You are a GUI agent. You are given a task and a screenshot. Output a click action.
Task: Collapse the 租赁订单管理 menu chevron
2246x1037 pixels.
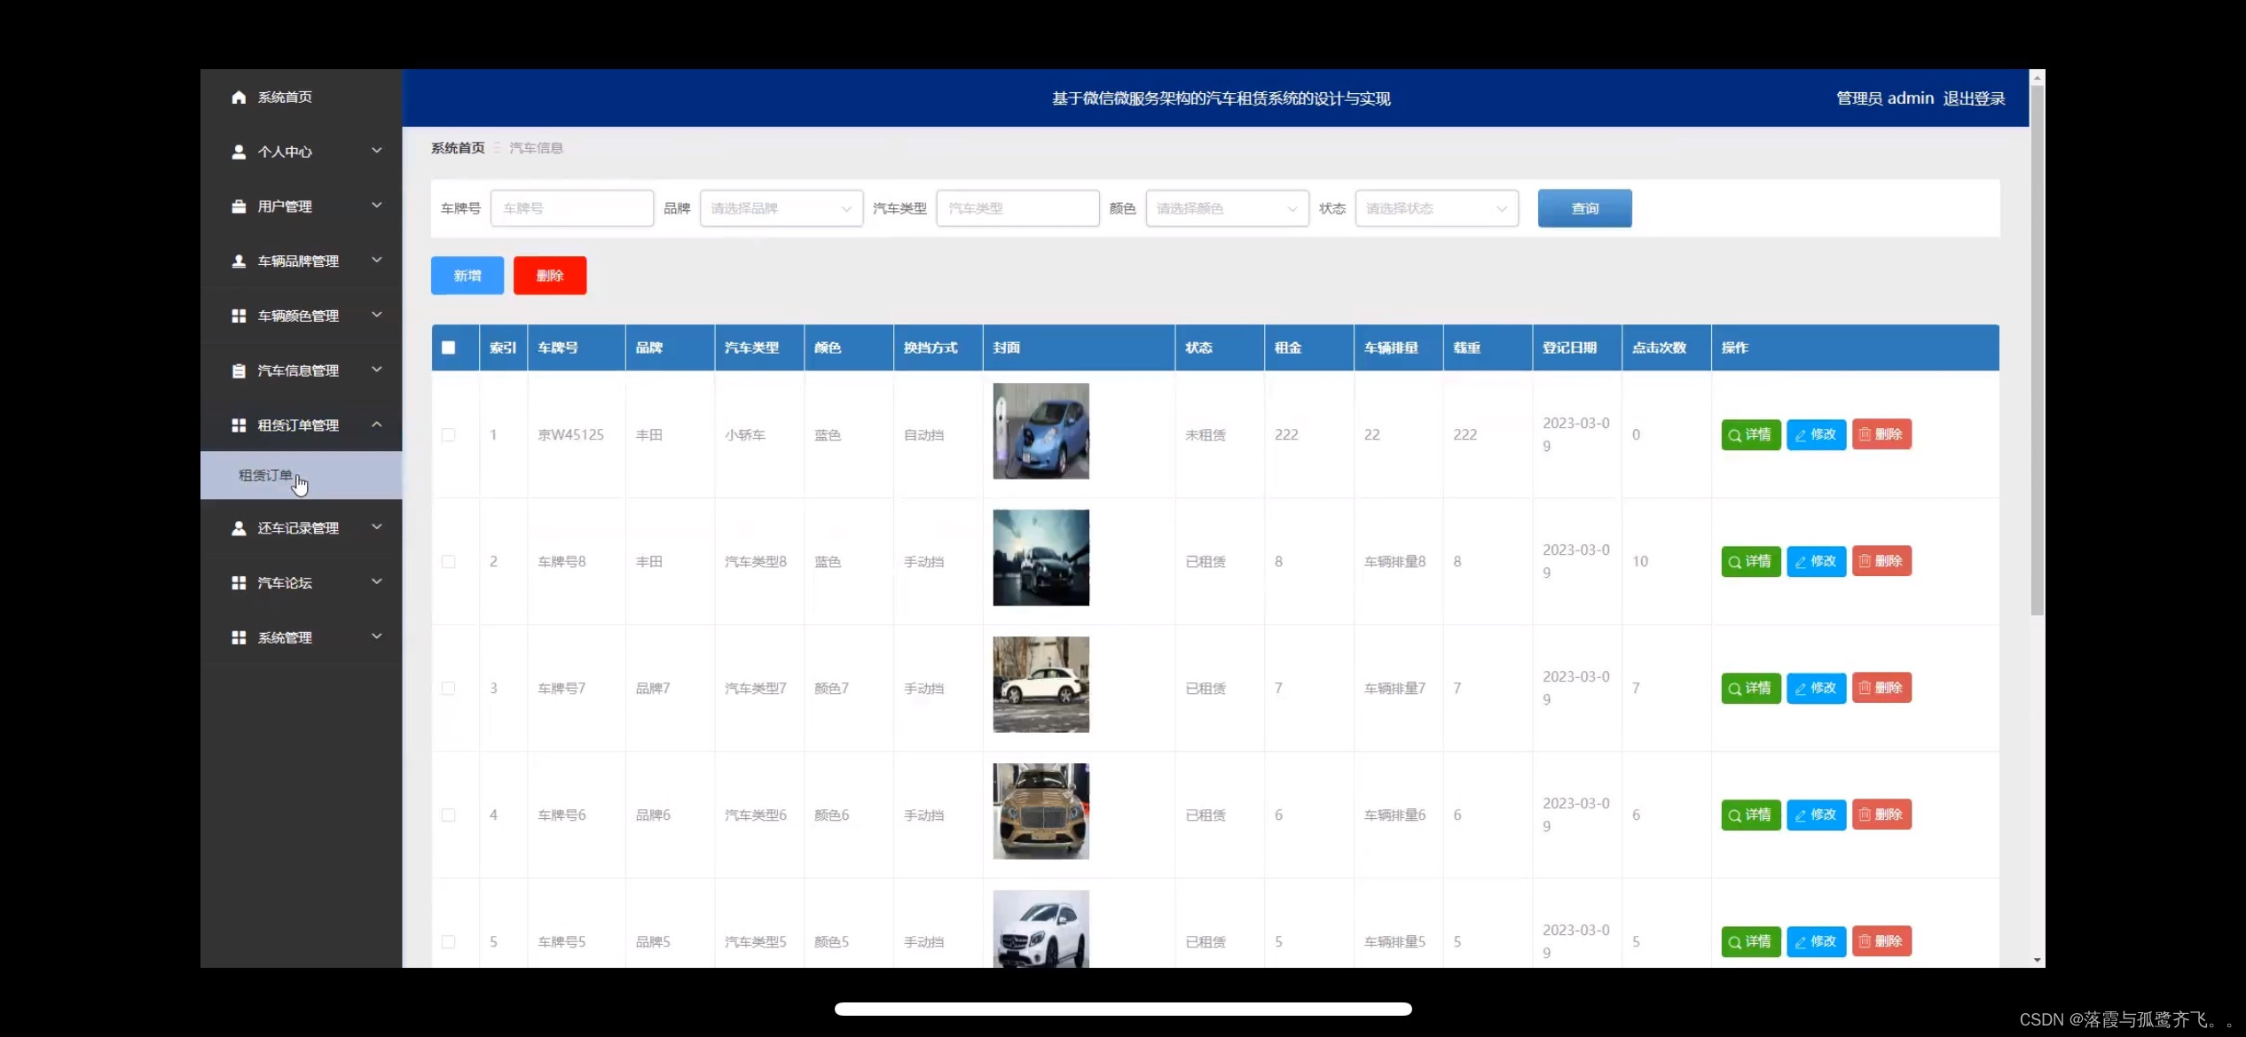tap(377, 425)
